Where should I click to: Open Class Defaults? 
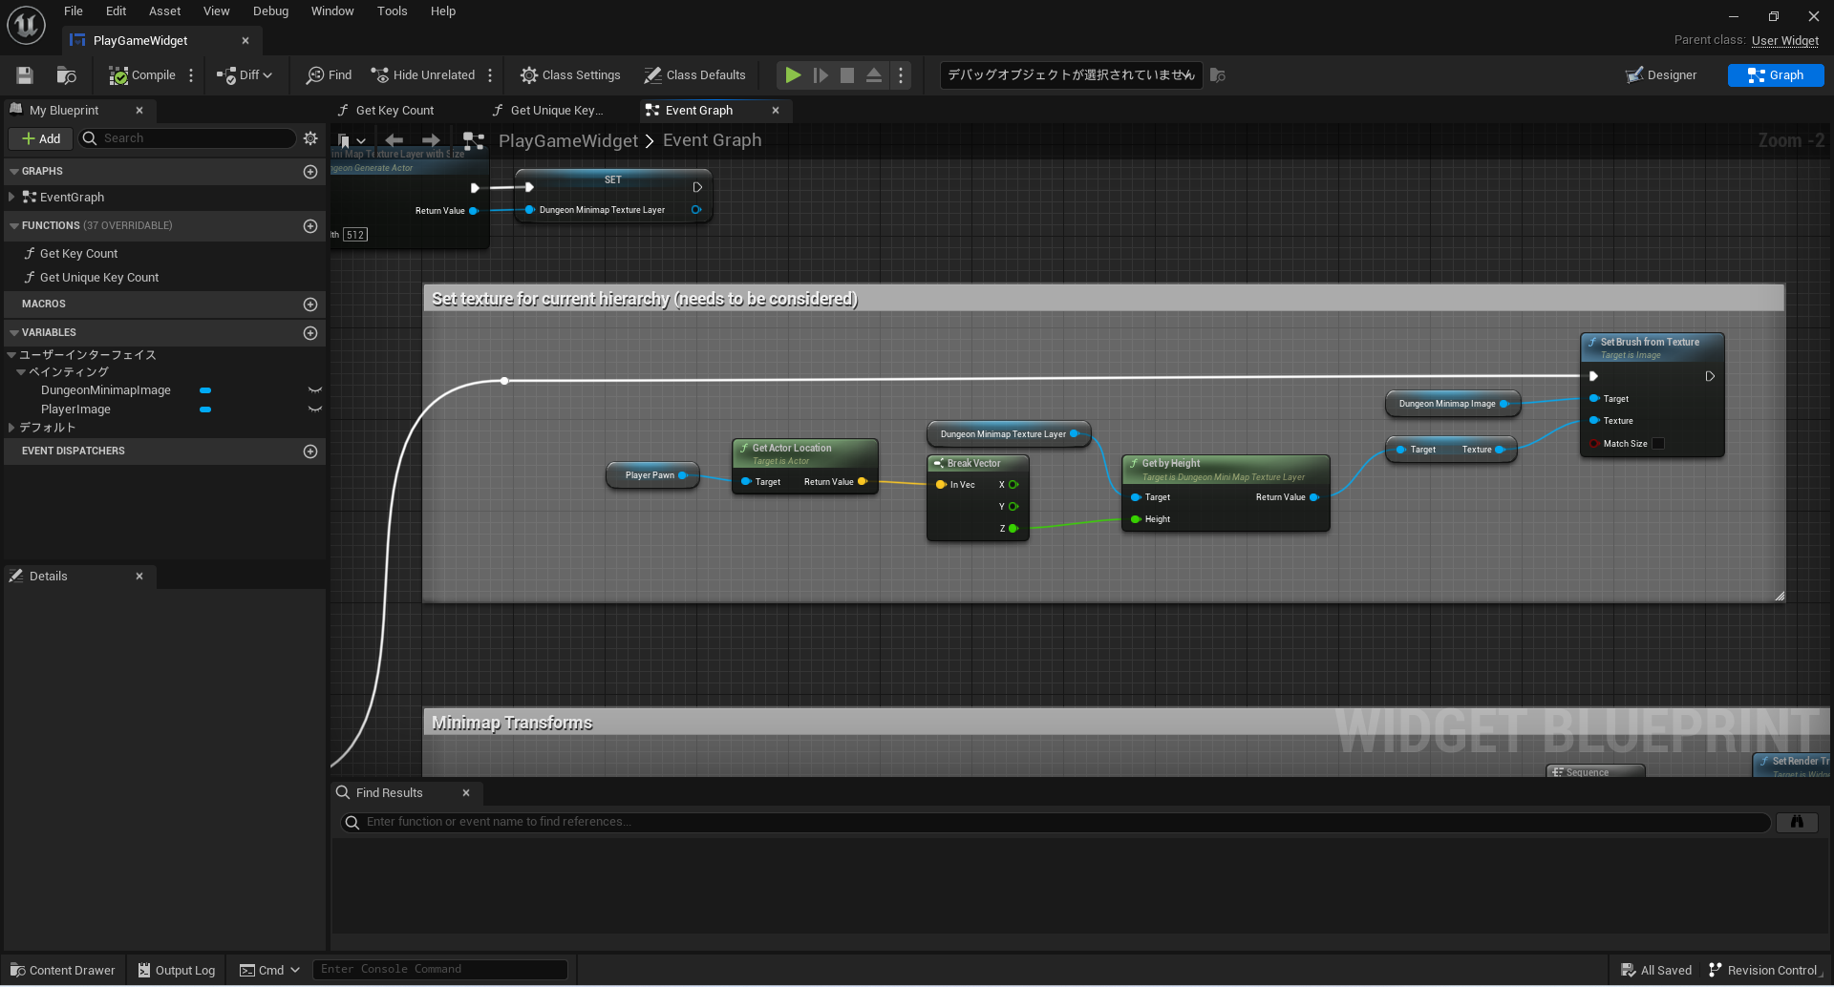[x=694, y=75]
